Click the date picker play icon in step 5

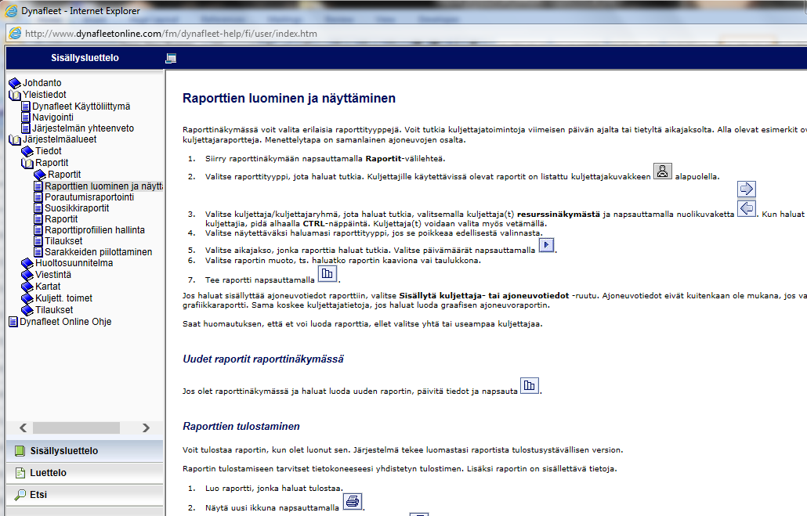click(546, 245)
